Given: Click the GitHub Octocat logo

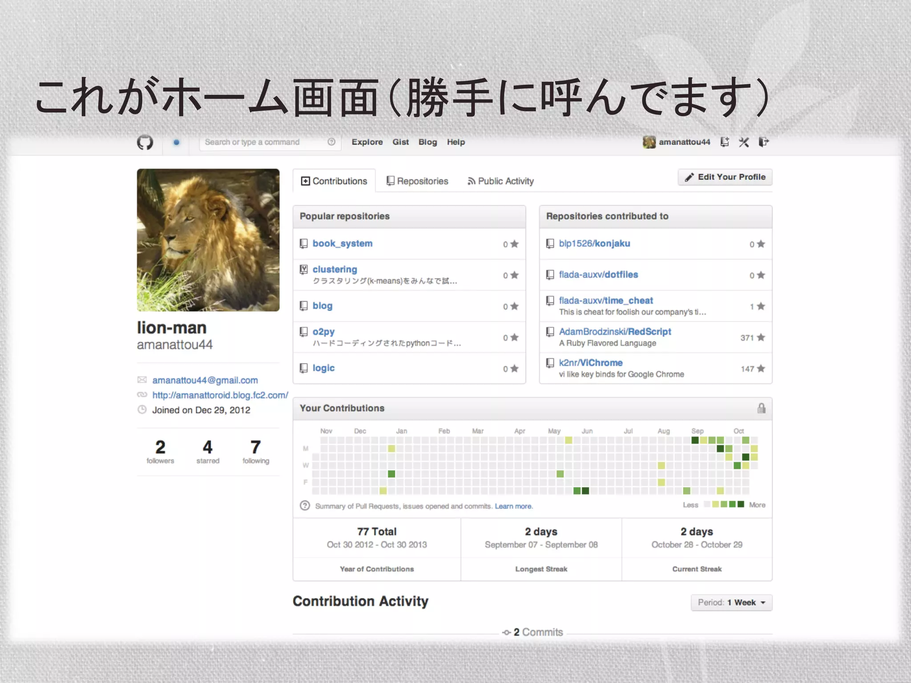Looking at the screenshot, I should coord(145,142).
